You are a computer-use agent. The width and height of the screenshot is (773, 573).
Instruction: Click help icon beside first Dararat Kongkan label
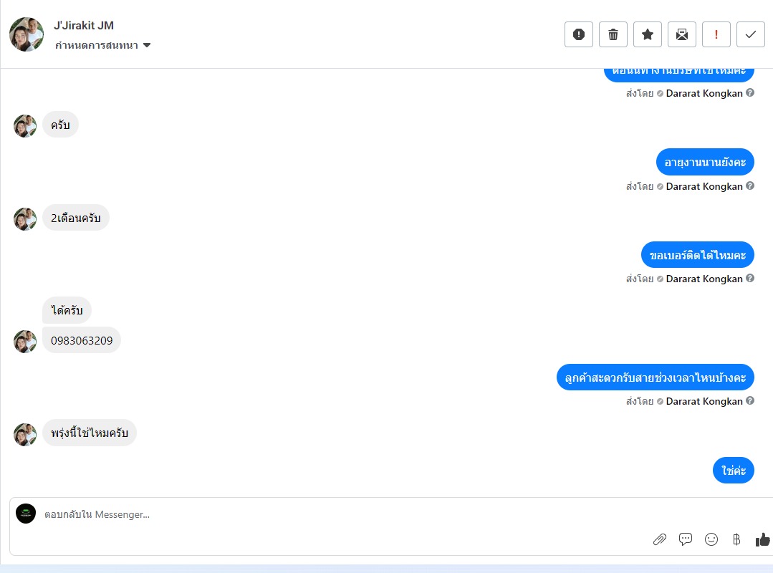point(750,92)
